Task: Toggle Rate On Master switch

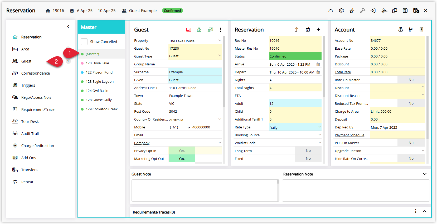Action: tap(411, 80)
